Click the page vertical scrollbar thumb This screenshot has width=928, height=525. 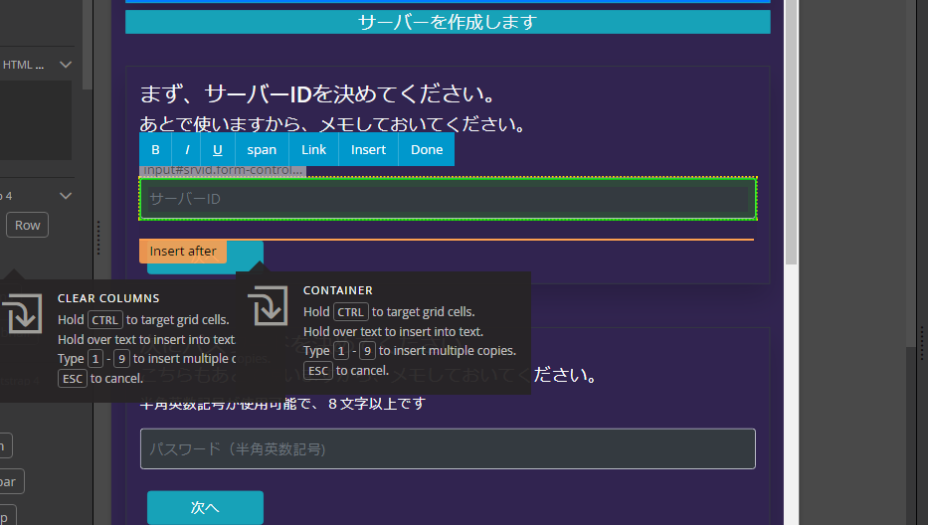(792, 132)
